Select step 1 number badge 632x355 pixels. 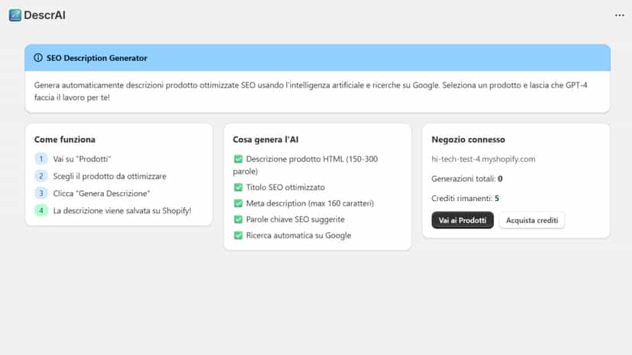point(40,159)
